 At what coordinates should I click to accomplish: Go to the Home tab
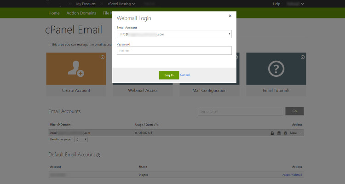54,13
